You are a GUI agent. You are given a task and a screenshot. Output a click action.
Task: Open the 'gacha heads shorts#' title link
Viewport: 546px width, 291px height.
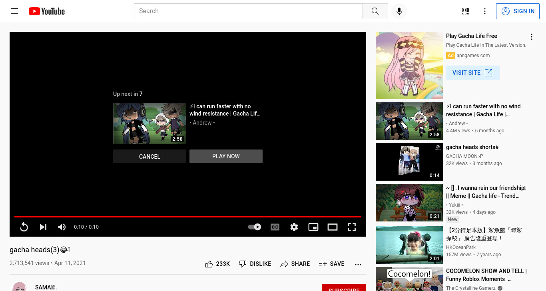tap(472, 147)
